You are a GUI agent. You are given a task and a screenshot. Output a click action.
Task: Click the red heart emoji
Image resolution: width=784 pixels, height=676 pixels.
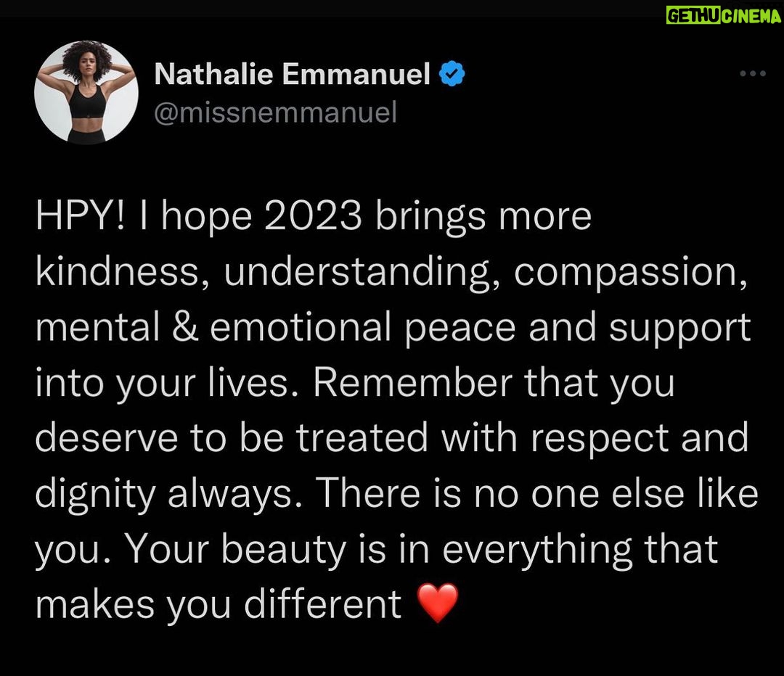(x=438, y=603)
